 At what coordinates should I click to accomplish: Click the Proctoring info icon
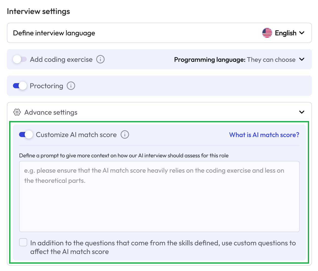point(71,86)
